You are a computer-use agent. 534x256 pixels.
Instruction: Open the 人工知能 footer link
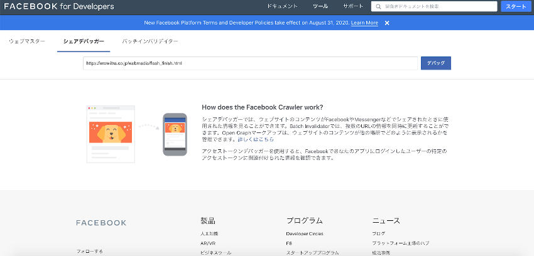[x=209, y=233]
